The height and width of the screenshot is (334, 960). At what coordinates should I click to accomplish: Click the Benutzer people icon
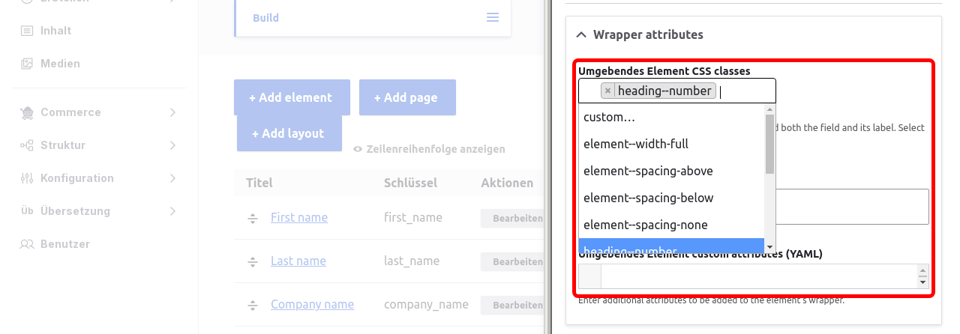pos(27,244)
